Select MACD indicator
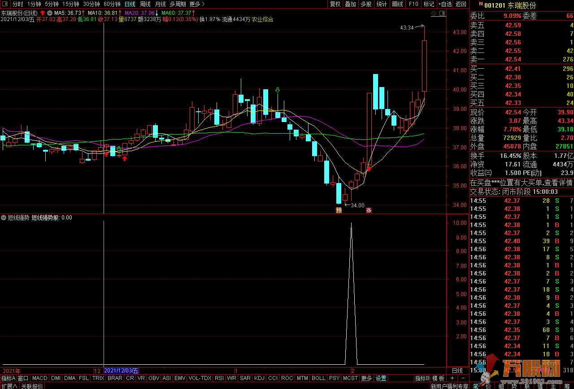574x389 pixels. [x=40, y=378]
